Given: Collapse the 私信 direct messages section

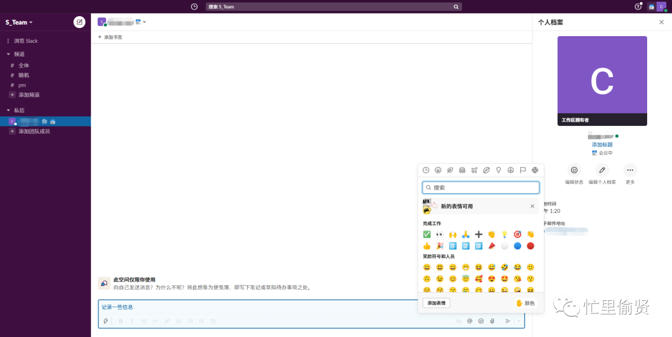Looking at the screenshot, I should click(x=9, y=110).
